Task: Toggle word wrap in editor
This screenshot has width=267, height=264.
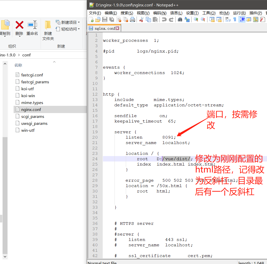Action: pos(228,19)
